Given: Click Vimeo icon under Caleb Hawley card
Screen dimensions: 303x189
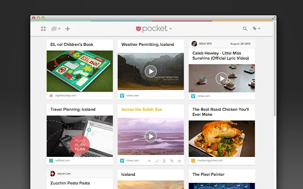Looking at the screenshot, I should coord(193,96).
